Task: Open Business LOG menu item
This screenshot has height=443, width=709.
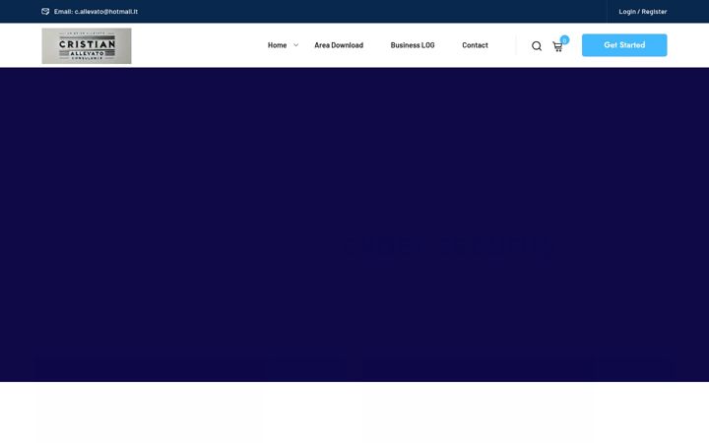Action: pos(413,45)
